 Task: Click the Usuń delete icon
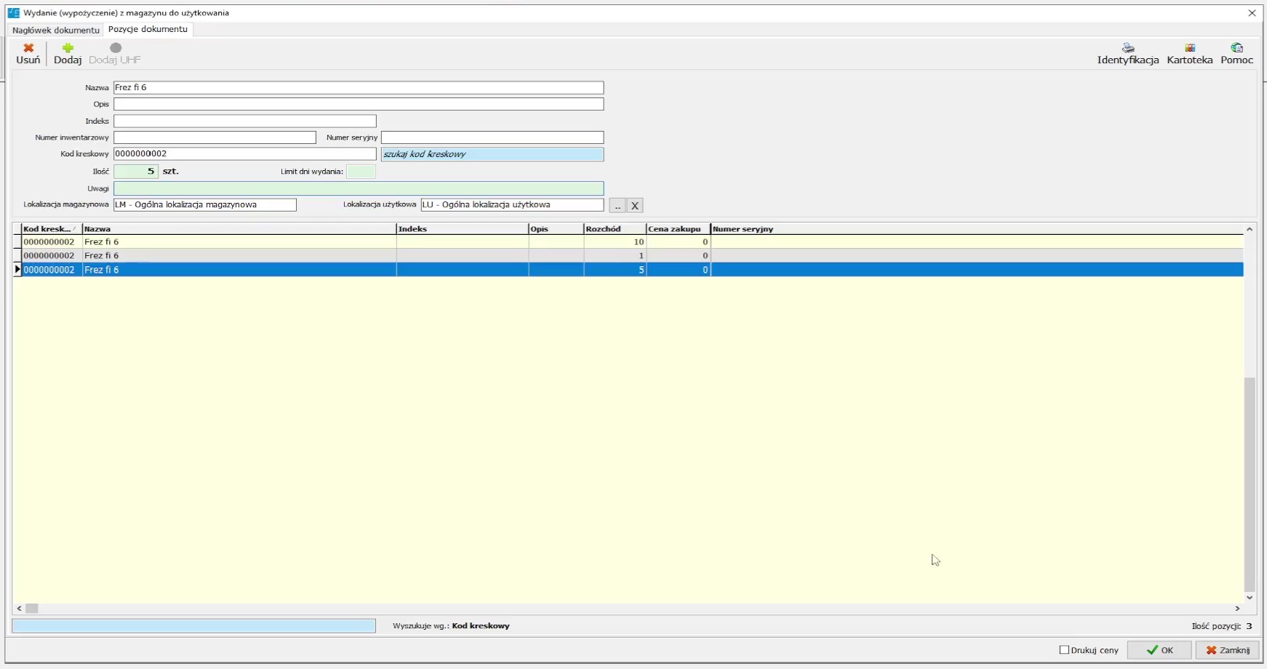[x=28, y=49]
